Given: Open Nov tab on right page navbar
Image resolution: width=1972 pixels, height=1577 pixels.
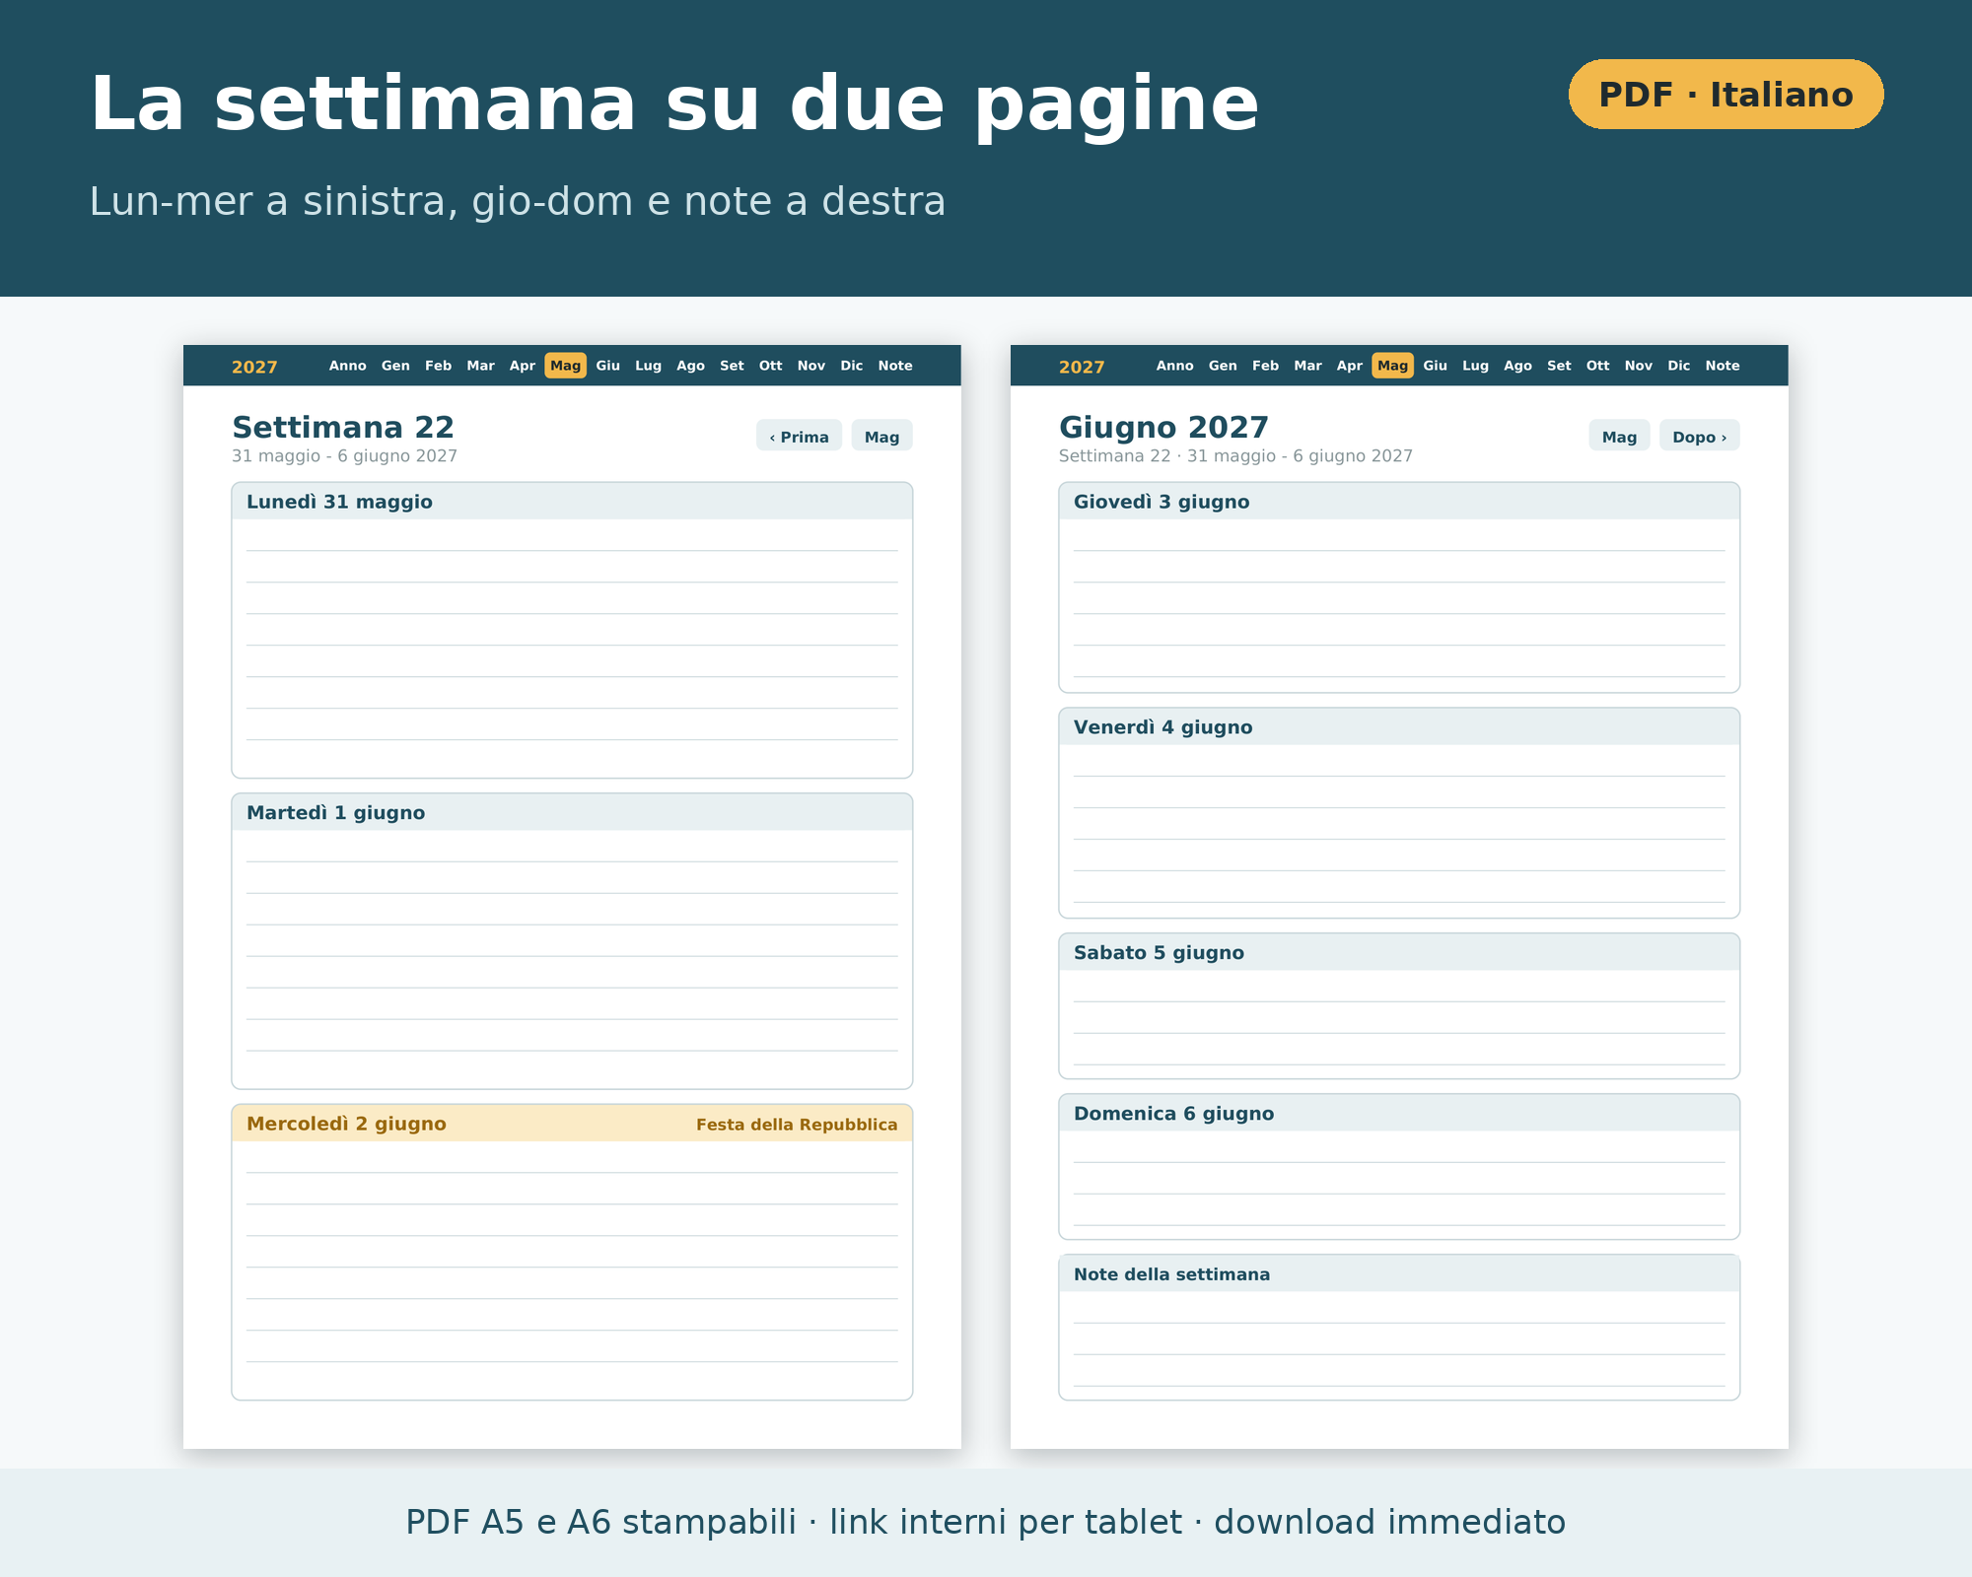Looking at the screenshot, I should 1638,366.
